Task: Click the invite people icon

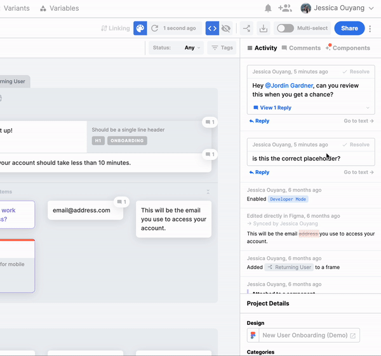Action: pyautogui.click(x=284, y=8)
